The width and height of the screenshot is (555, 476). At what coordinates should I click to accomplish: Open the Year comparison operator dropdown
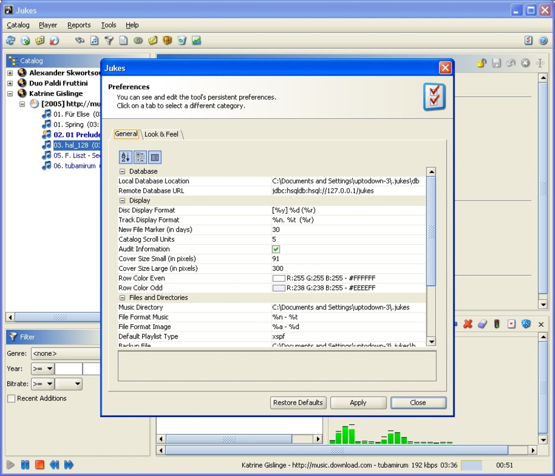click(42, 369)
